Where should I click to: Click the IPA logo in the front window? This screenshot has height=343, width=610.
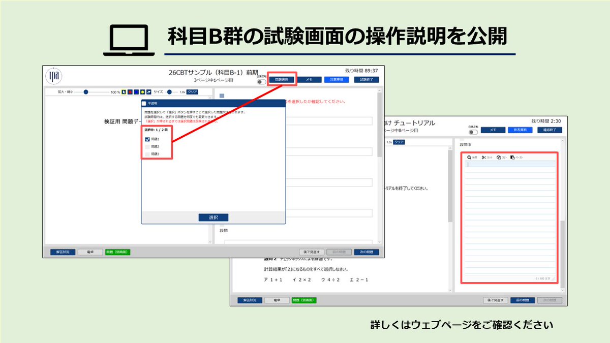click(54, 76)
